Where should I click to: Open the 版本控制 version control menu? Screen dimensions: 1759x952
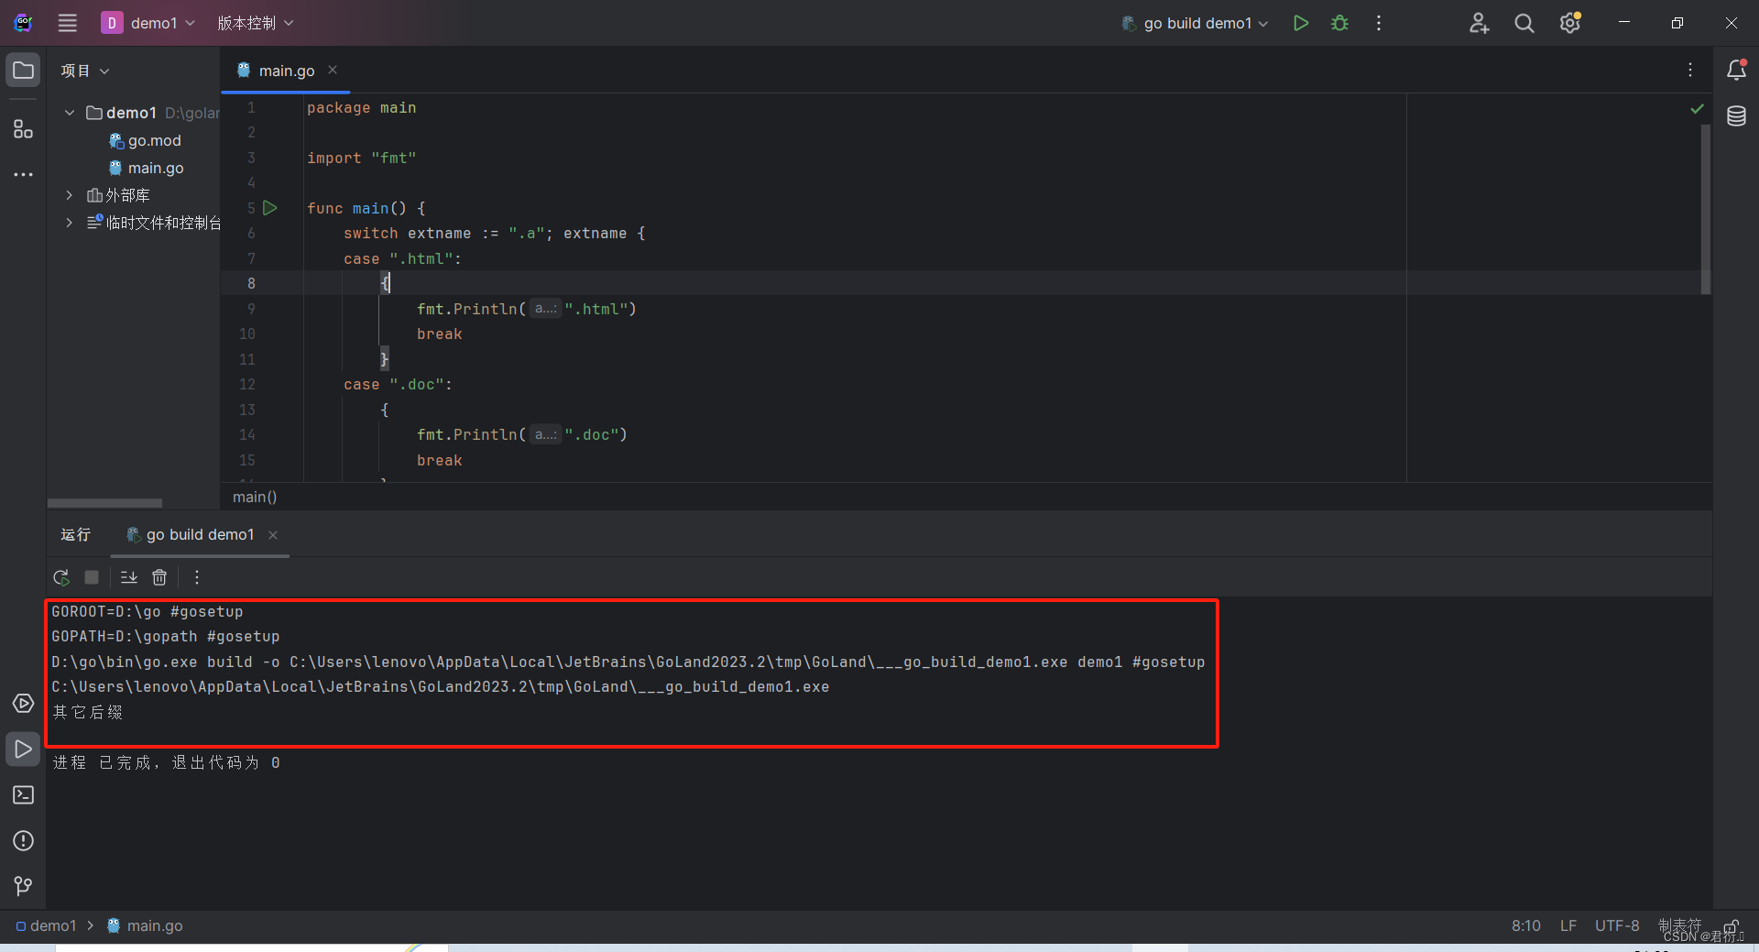click(255, 23)
